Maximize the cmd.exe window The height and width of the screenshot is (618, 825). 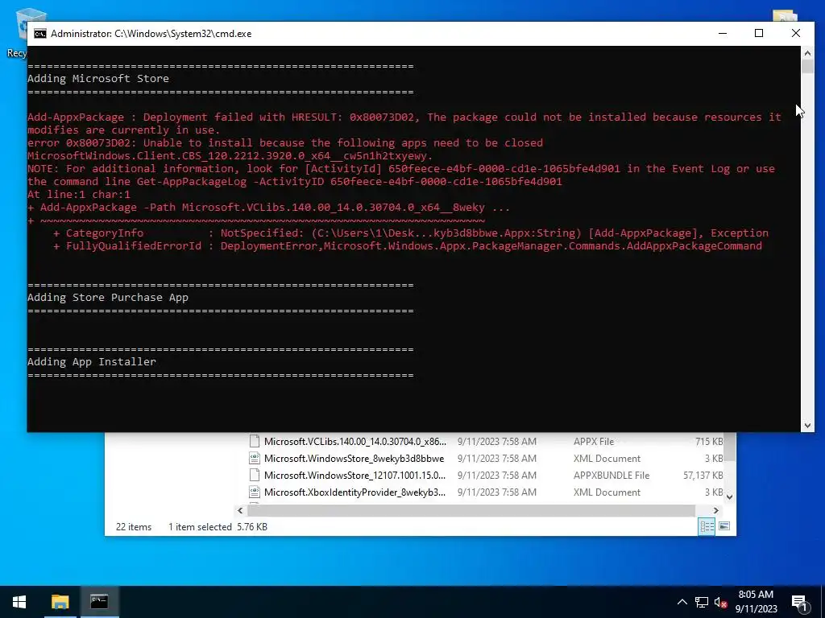tap(759, 34)
